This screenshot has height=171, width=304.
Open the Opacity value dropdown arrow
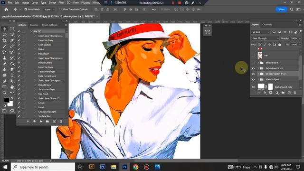(x=300, y=38)
